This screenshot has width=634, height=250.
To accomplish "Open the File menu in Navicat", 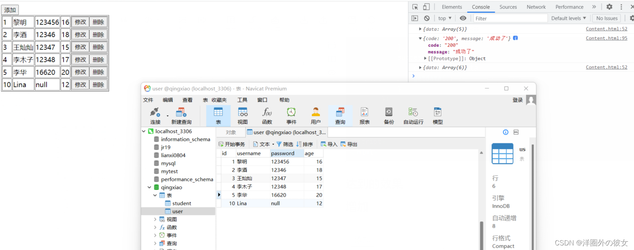I will pyautogui.click(x=148, y=100).
